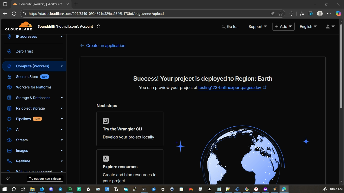
Task: Click the Cloudflare logo
Action: pyautogui.click(x=19, y=26)
